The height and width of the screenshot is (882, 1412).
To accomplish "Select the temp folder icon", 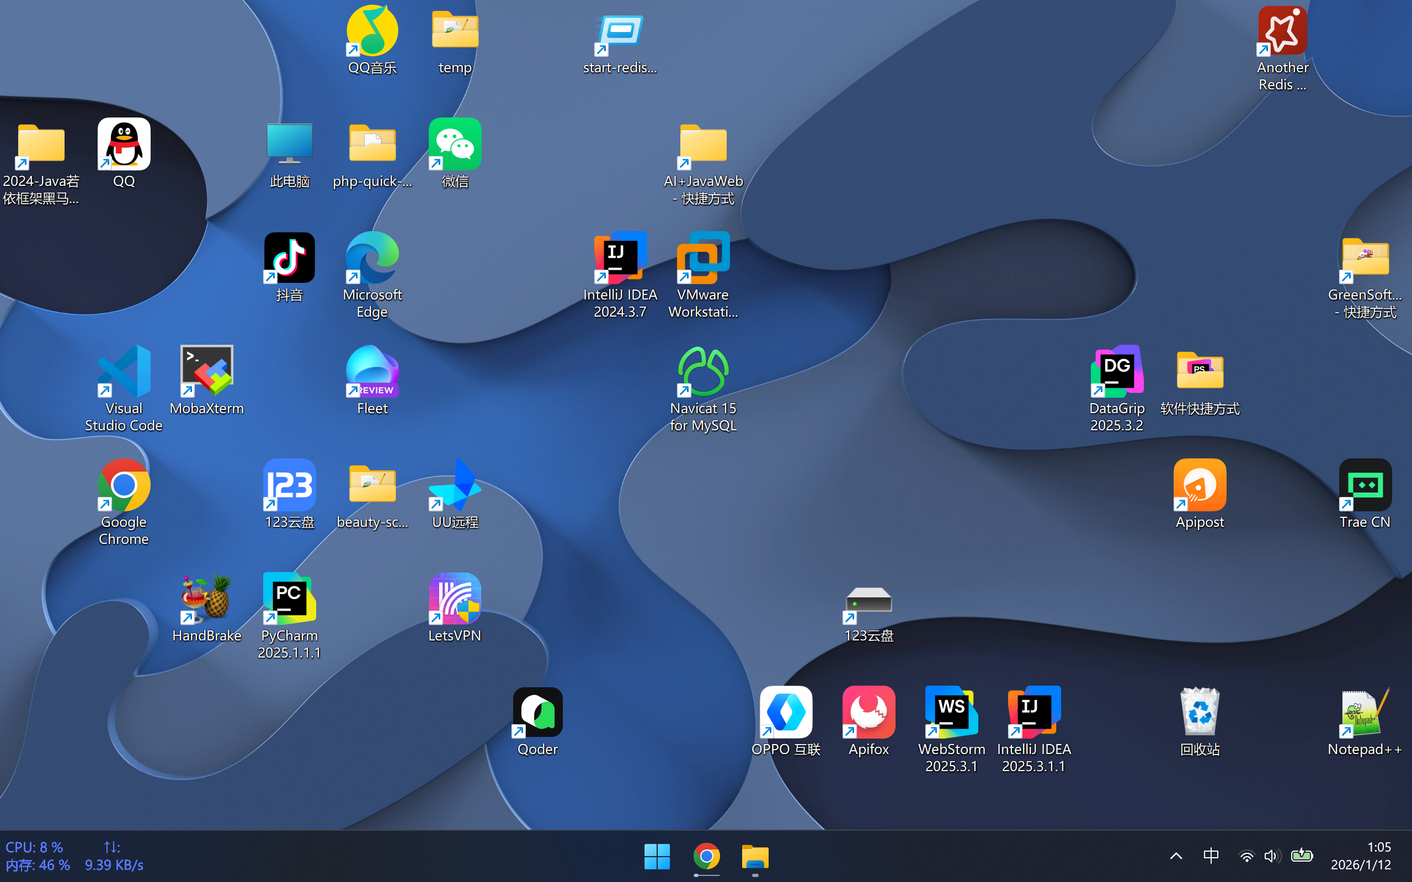I will coord(455,31).
